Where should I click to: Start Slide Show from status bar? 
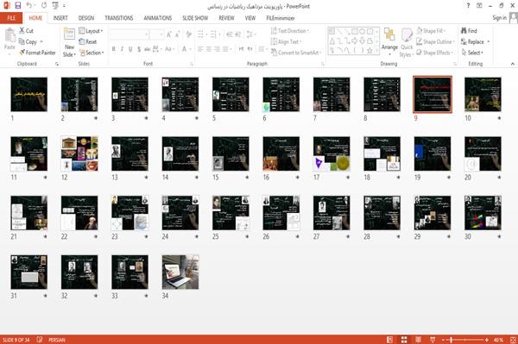pyautogui.click(x=433, y=340)
